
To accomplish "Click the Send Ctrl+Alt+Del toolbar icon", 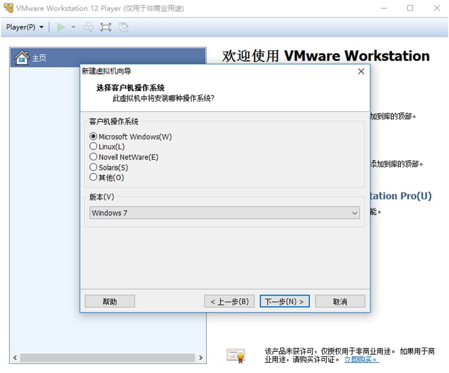I will point(88,27).
